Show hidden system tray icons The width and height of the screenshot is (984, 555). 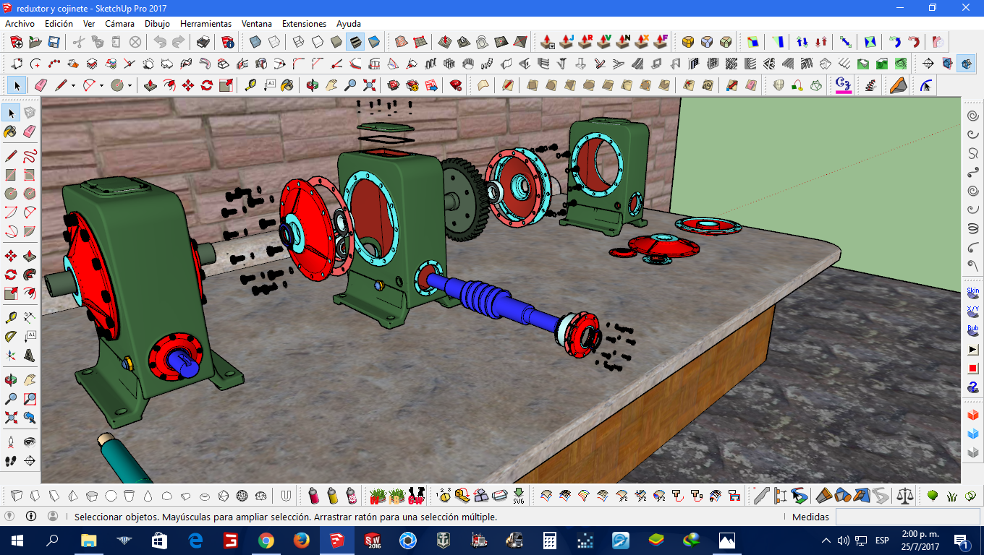[x=826, y=541]
